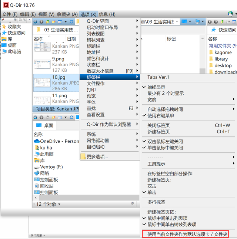Toggle 鼠标中间单击列表项 option

167,218
